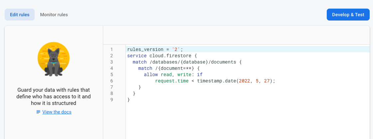Open the Monitor rules tab
Viewport: 373px width, 139px height.
(x=54, y=15)
